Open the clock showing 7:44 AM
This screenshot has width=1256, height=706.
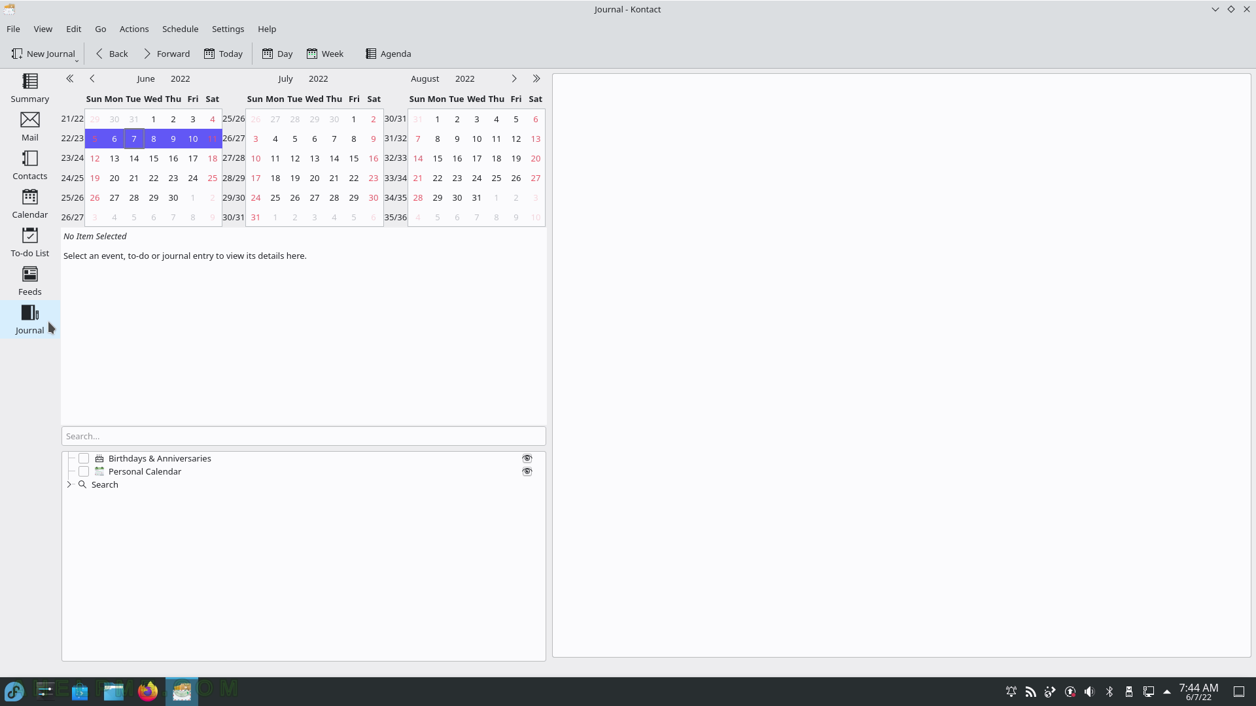1198,692
